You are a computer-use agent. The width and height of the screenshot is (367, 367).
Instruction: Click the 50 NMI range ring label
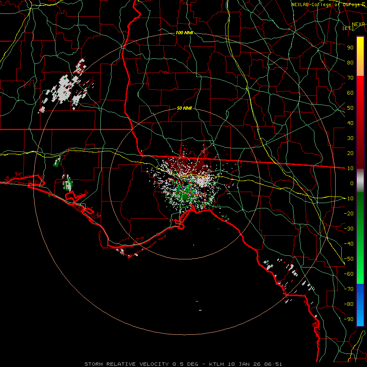[184, 108]
